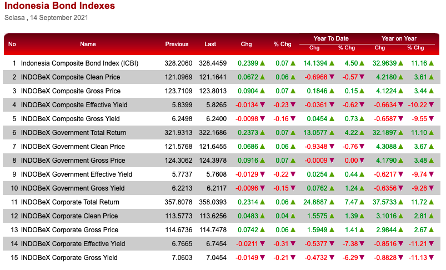Click the up arrow next to 2.67
446x270 pixels.
431,229
